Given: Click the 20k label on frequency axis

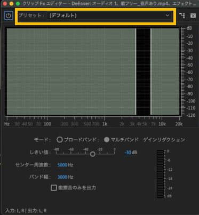Looking at the screenshot, I should pos(179,124).
